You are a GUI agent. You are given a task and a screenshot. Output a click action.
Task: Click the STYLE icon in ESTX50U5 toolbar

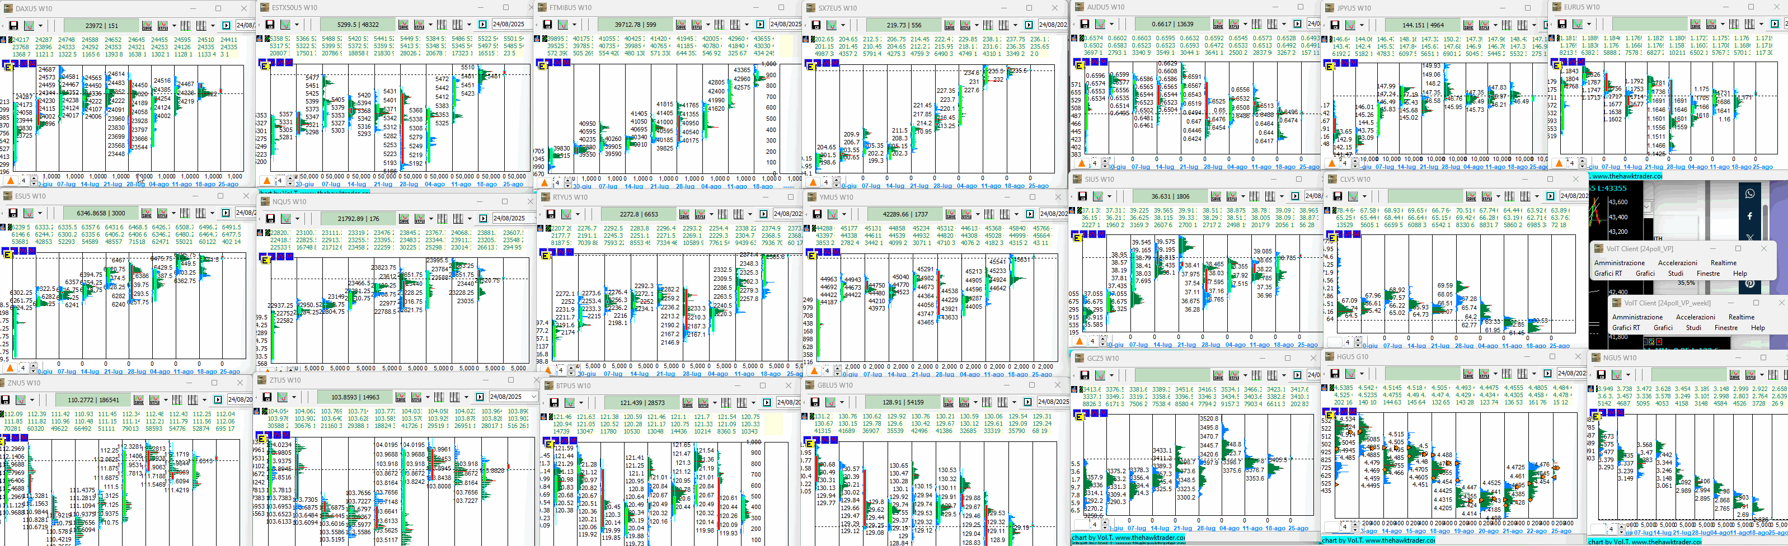(x=419, y=25)
